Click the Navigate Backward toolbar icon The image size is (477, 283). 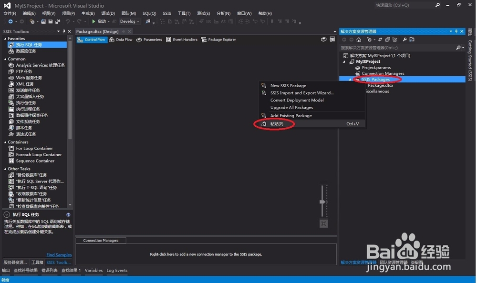[10, 21]
